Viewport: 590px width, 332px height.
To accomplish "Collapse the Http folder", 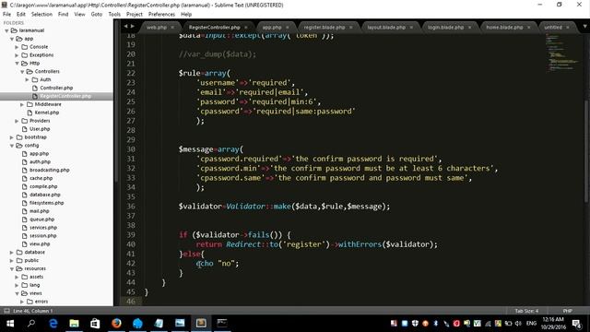I will coord(17,64).
